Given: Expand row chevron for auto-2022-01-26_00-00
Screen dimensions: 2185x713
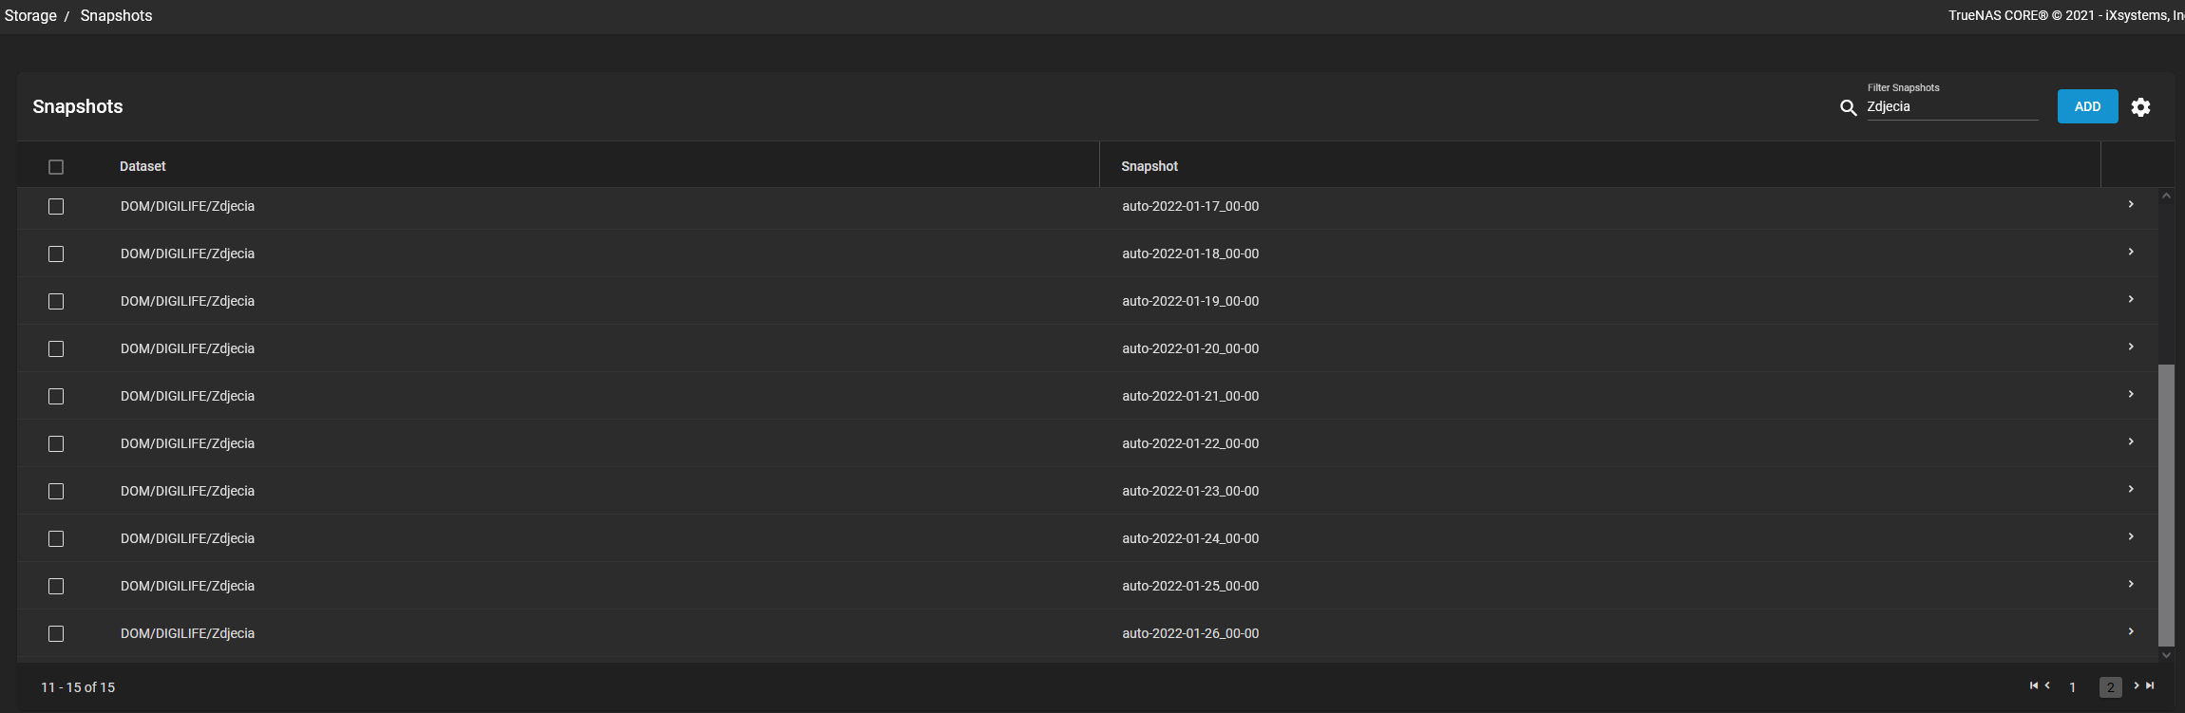Looking at the screenshot, I should [x=2131, y=631].
